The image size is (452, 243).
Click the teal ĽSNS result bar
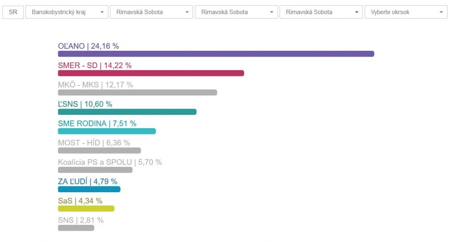(127, 112)
